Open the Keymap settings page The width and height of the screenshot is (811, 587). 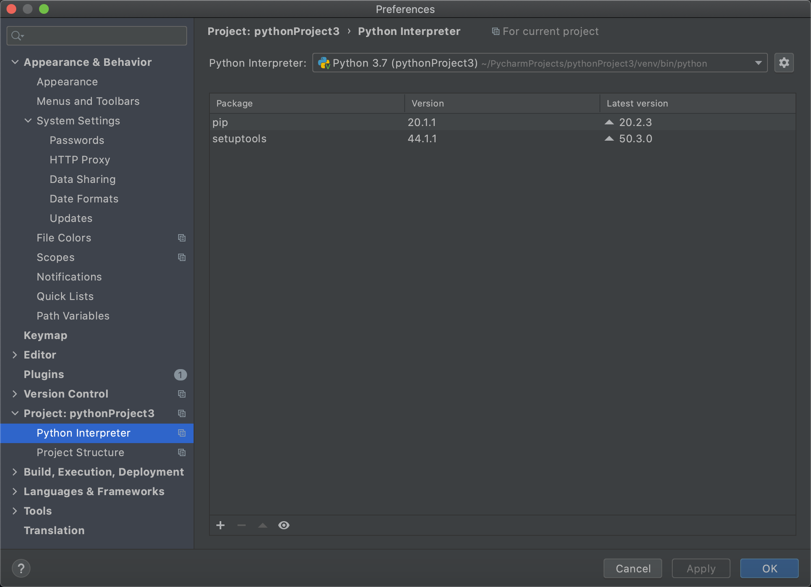pos(45,335)
